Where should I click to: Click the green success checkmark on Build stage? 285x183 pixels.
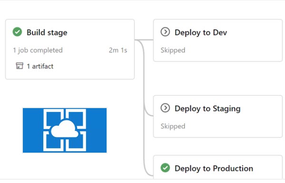[17, 32]
